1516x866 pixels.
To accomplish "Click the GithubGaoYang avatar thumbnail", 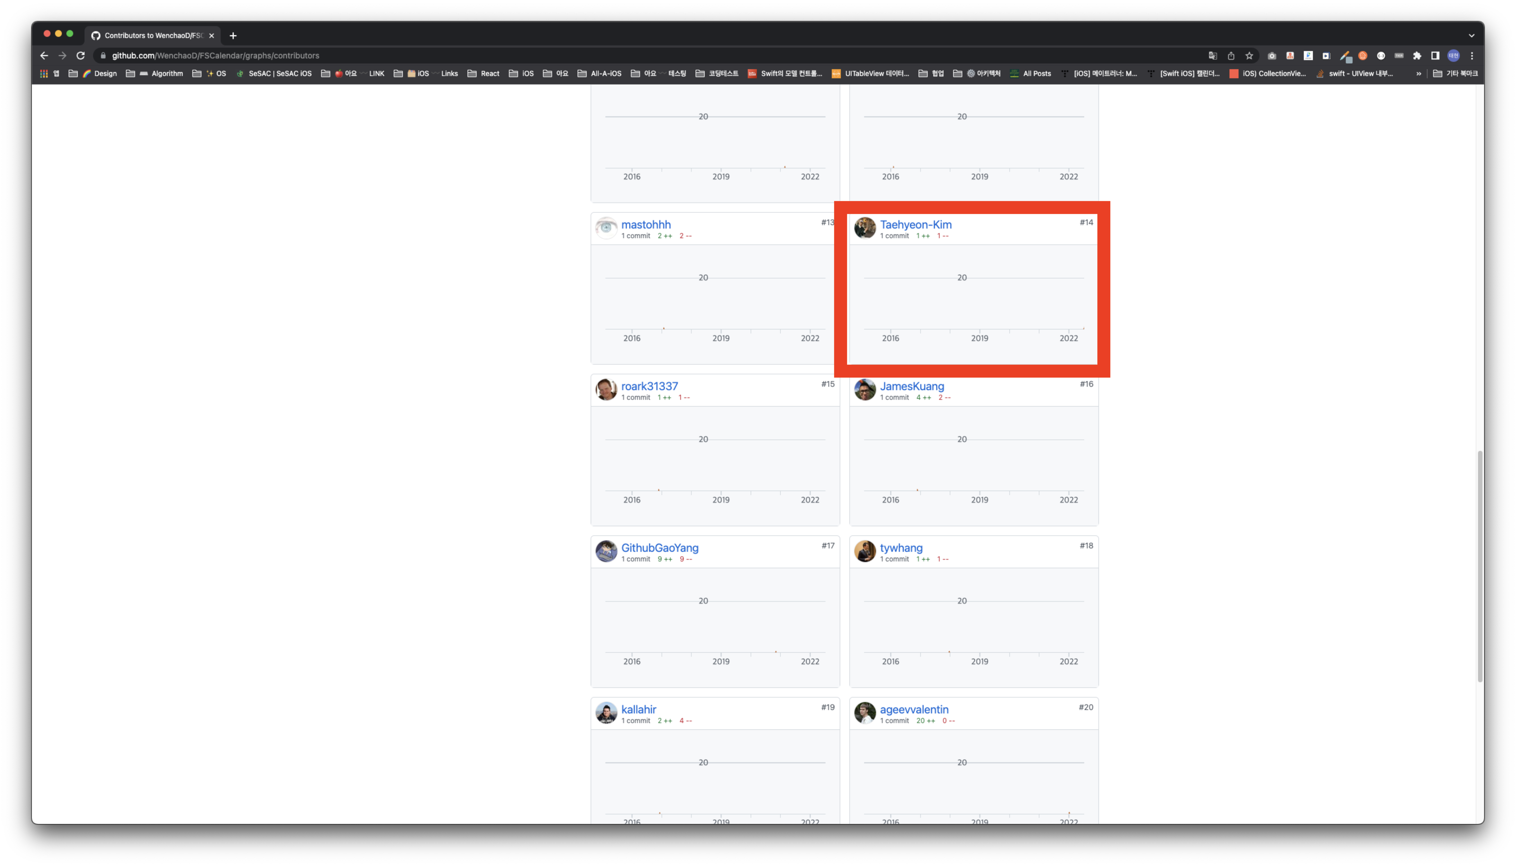I will click(606, 551).
